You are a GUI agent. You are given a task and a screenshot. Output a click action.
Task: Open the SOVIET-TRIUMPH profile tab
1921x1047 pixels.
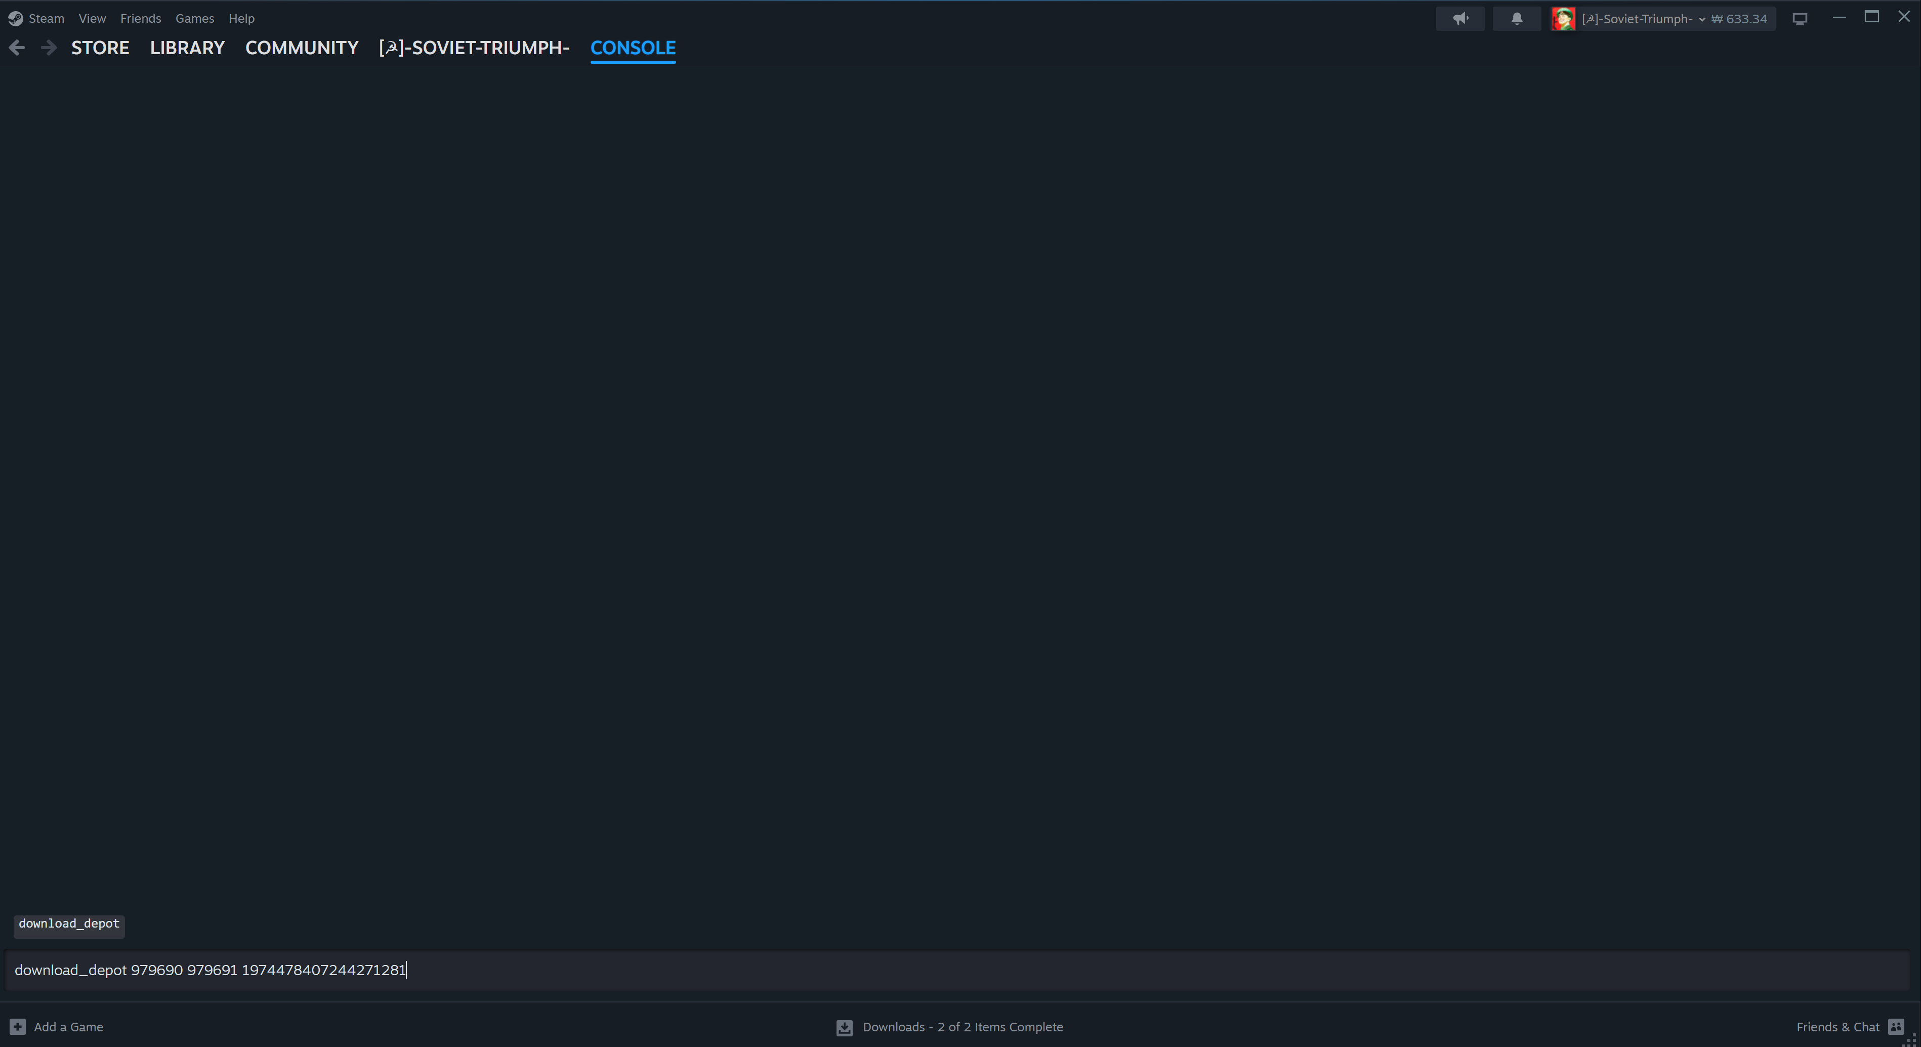click(x=474, y=48)
